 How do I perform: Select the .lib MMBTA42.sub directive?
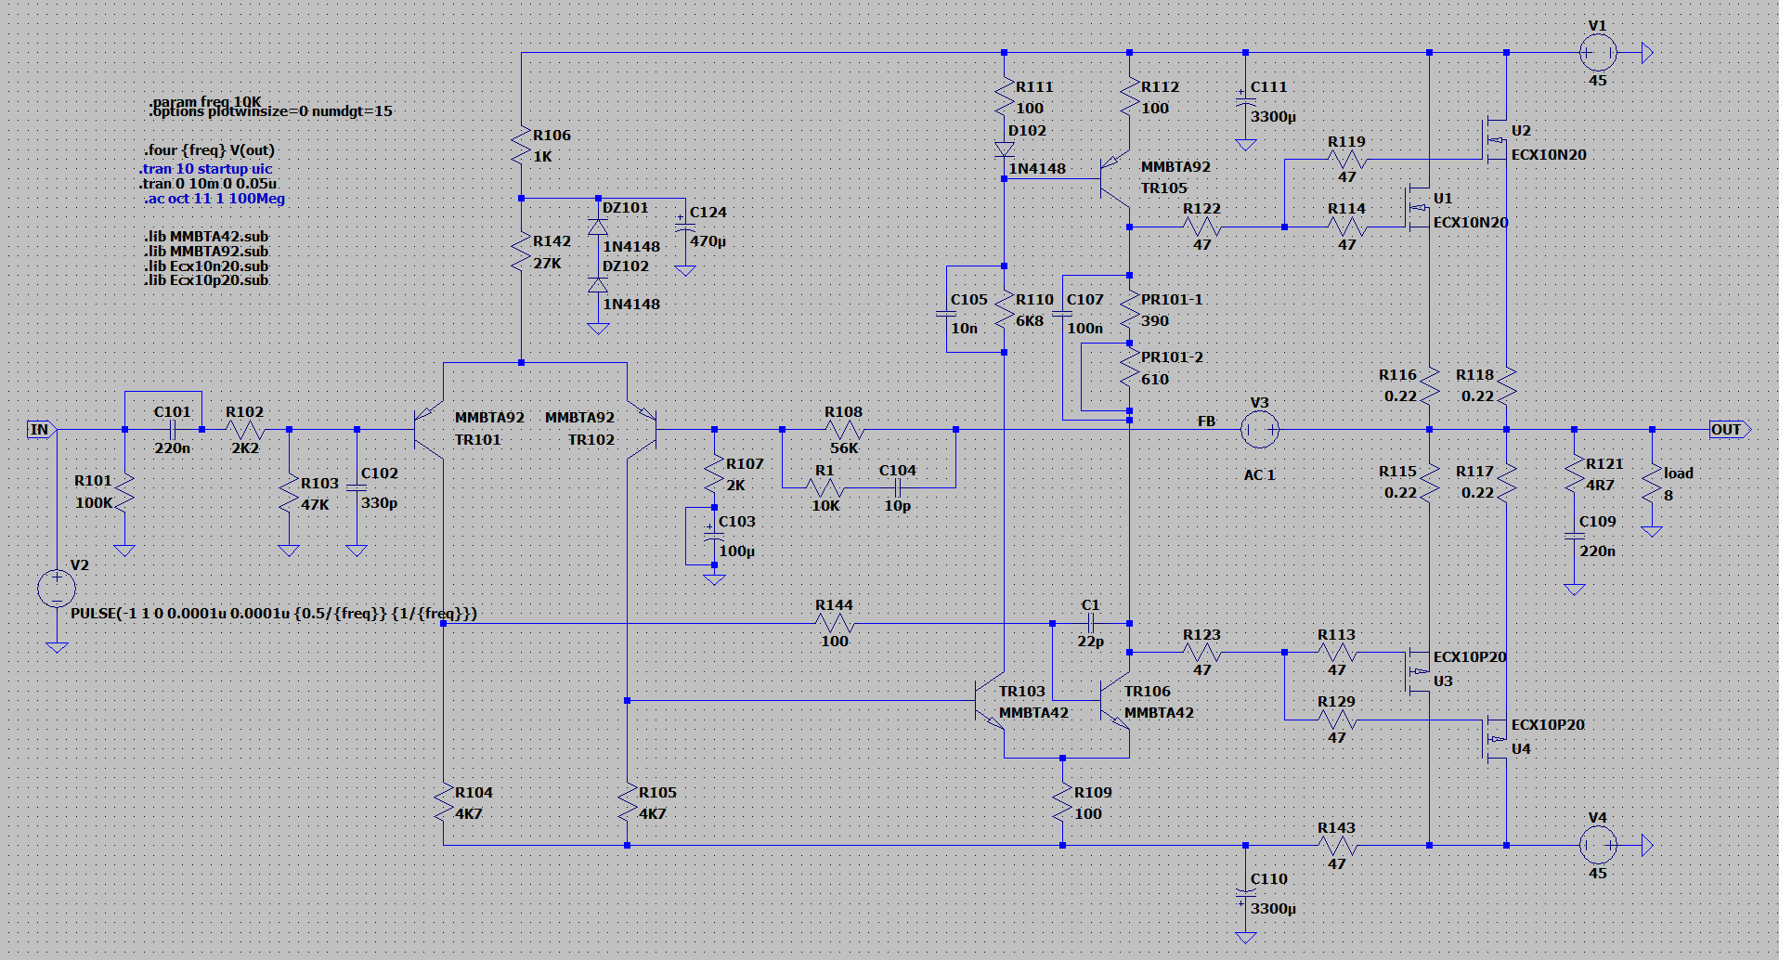tap(206, 237)
